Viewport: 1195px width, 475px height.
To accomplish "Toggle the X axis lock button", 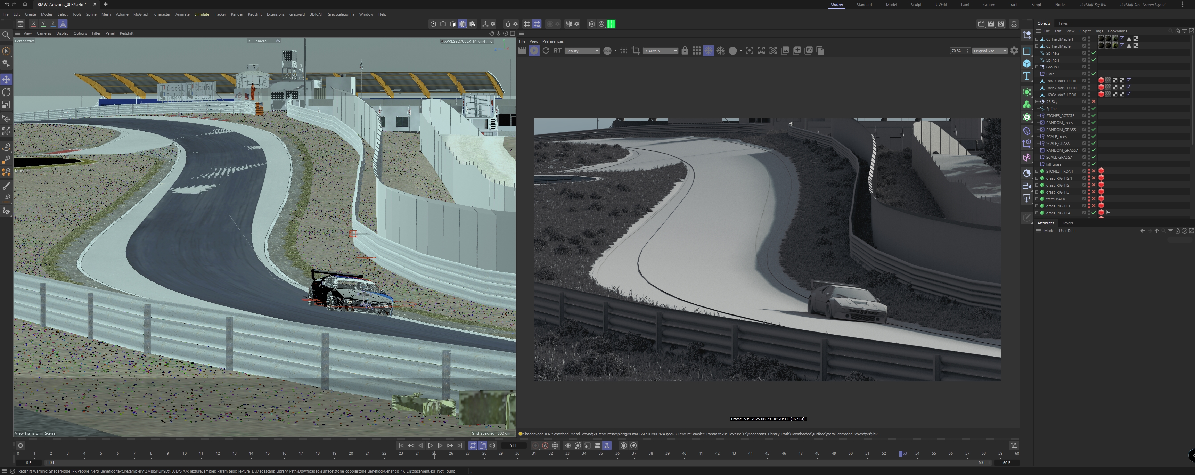I will [33, 24].
